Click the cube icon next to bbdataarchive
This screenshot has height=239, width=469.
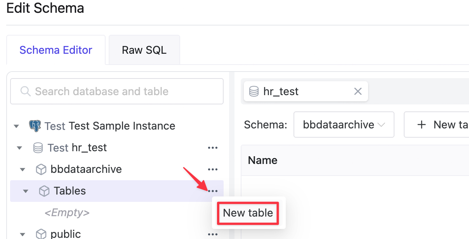(41, 169)
